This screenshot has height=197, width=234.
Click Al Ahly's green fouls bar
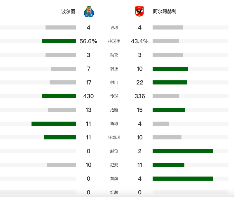[x=168, y=165]
